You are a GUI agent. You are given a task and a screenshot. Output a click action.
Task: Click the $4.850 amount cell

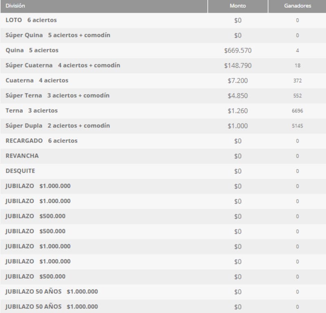(238, 96)
